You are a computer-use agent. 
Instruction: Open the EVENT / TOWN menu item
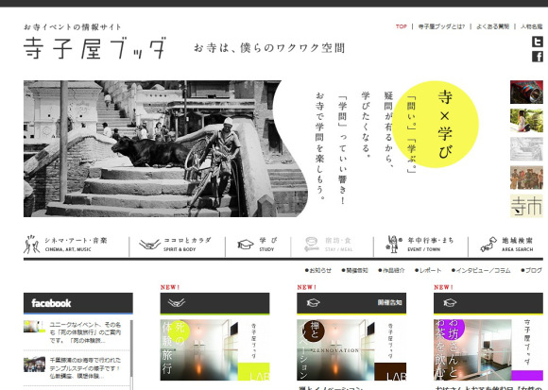(420, 245)
